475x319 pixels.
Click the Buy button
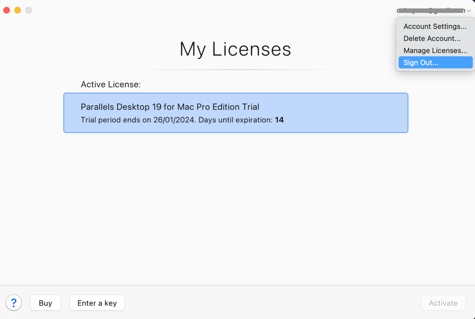pos(45,303)
